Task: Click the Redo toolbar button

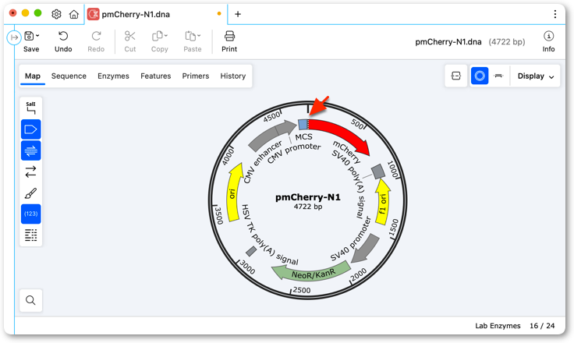Action: [96, 42]
